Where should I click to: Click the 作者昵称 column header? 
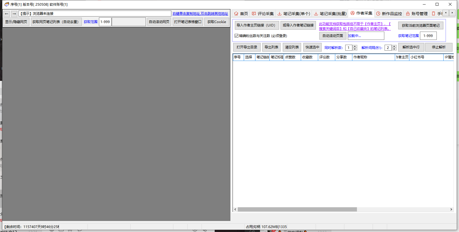point(373,57)
